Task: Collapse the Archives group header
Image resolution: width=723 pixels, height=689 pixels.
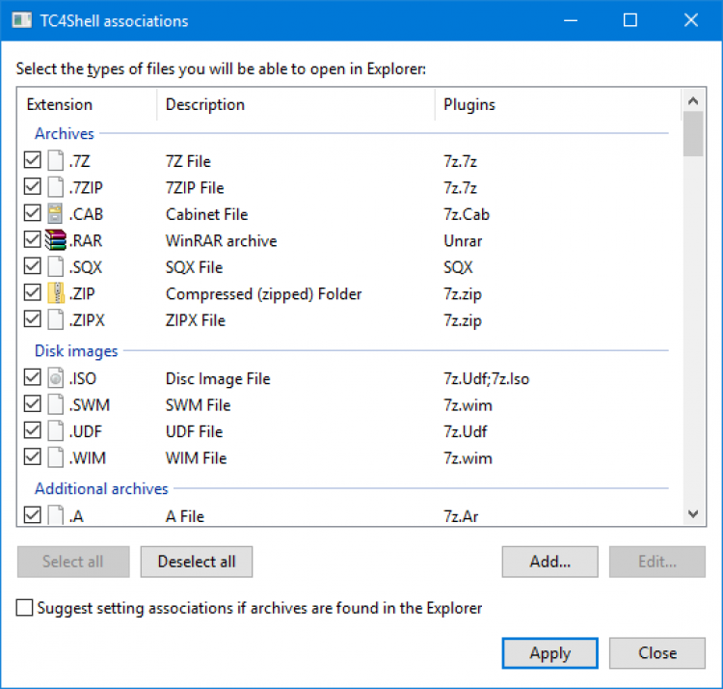Action: point(65,134)
